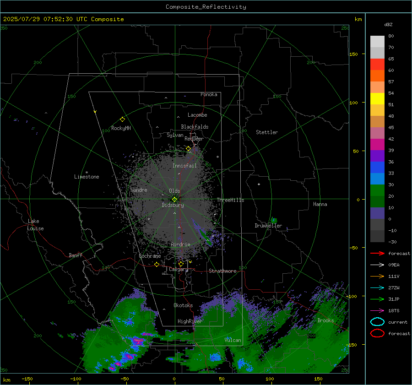Click the Lacombe city label
Screen dimensions: 412x385
(197, 115)
